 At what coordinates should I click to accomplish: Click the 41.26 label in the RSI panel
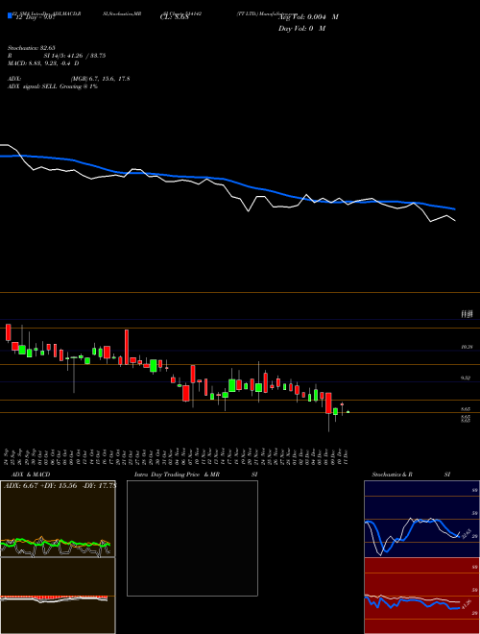tap(466, 605)
